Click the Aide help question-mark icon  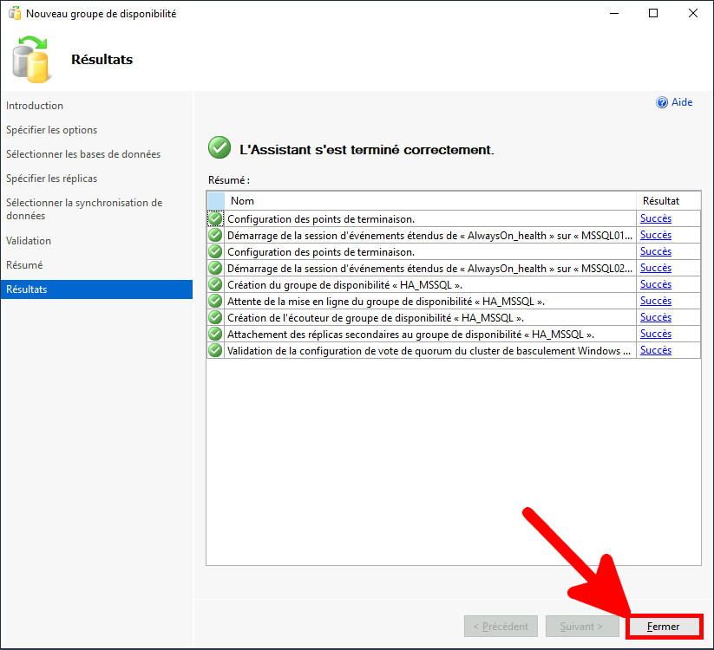pyautogui.click(x=662, y=102)
